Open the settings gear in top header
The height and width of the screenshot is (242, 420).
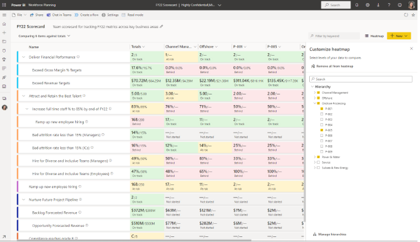point(367,5)
